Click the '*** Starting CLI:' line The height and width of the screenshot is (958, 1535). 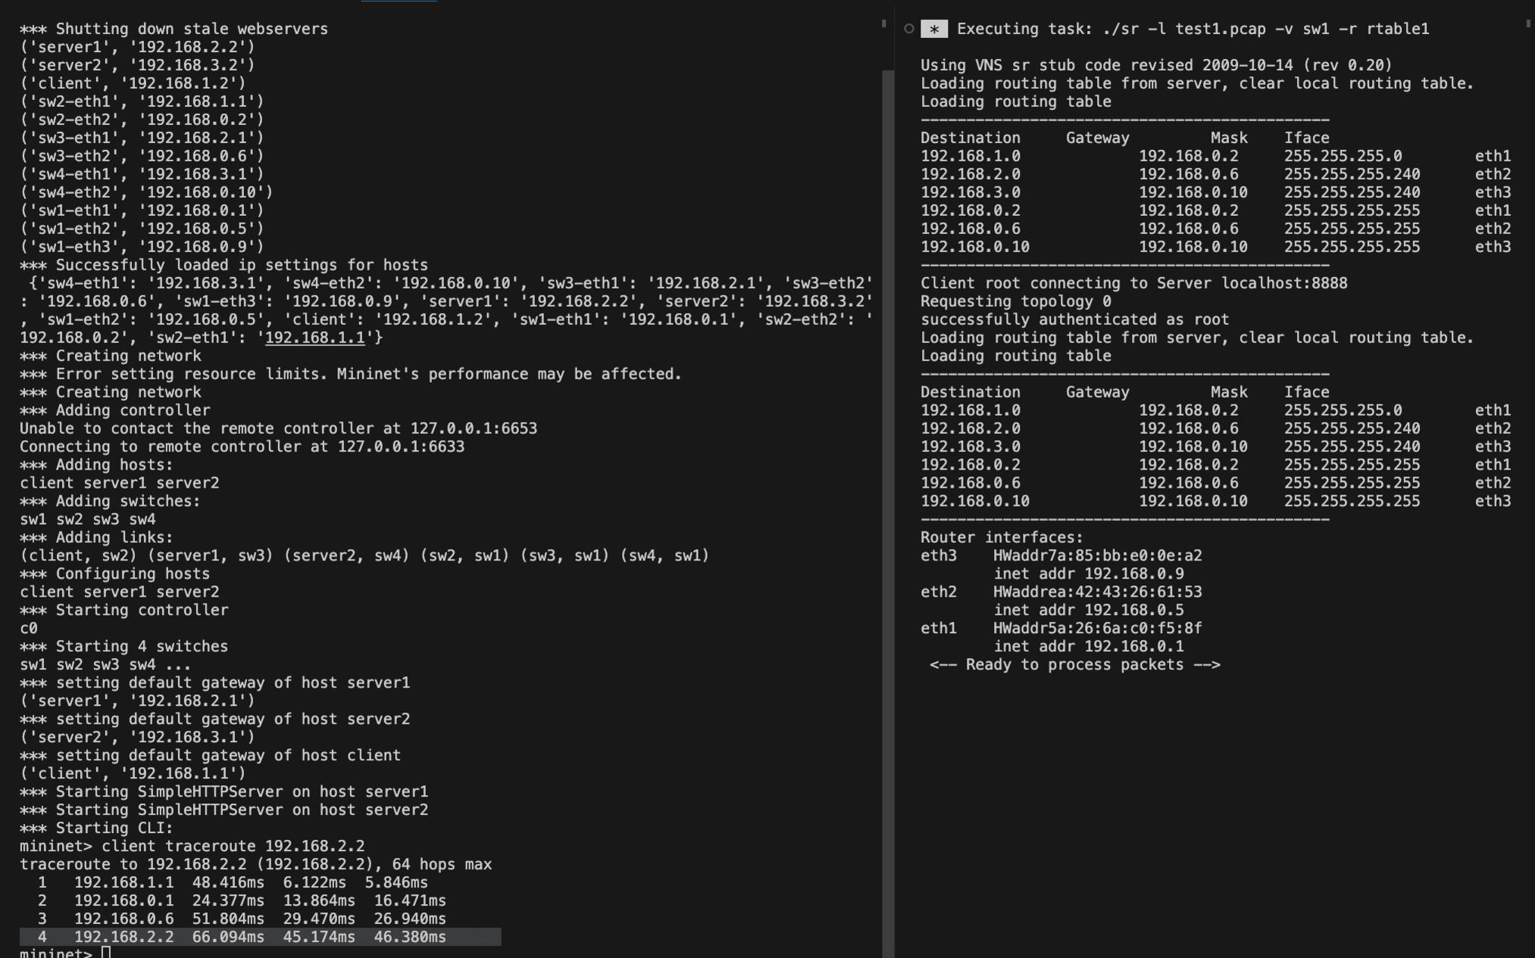point(96,828)
